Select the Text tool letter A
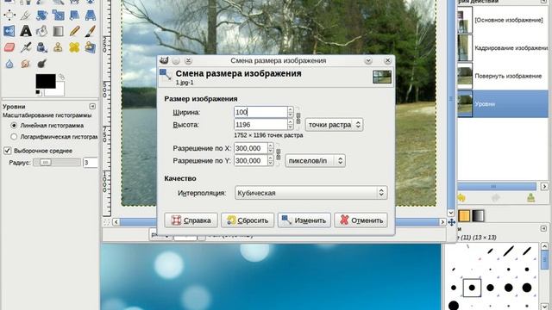The image size is (552, 310). [26, 31]
